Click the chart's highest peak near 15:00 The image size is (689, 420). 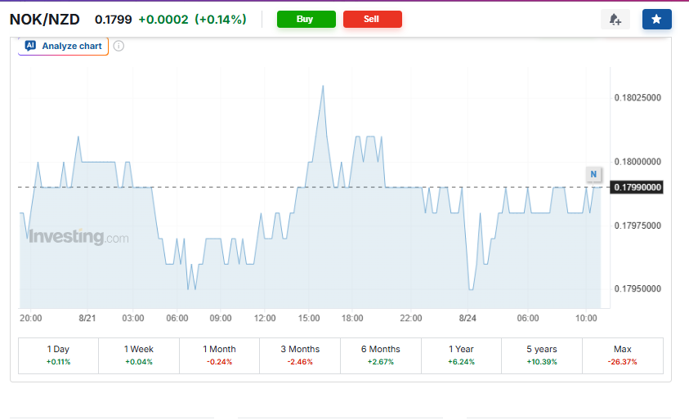click(323, 86)
